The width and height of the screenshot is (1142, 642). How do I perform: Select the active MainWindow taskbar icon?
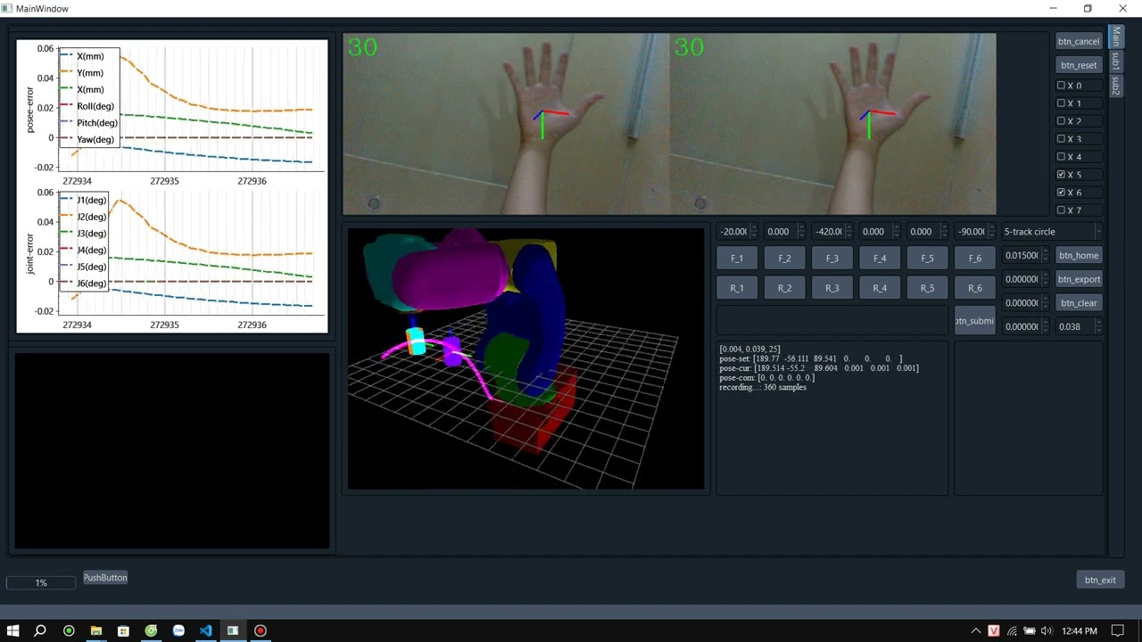233,630
